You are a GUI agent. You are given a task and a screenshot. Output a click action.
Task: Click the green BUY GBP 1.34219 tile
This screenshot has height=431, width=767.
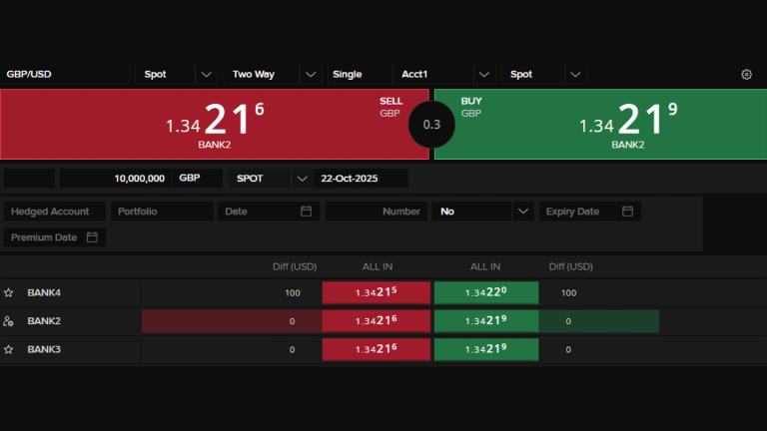(600, 124)
